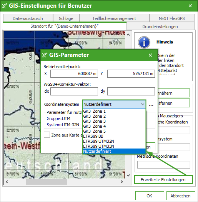Click the horizontal map scrollbar thumb

(x=46, y=182)
